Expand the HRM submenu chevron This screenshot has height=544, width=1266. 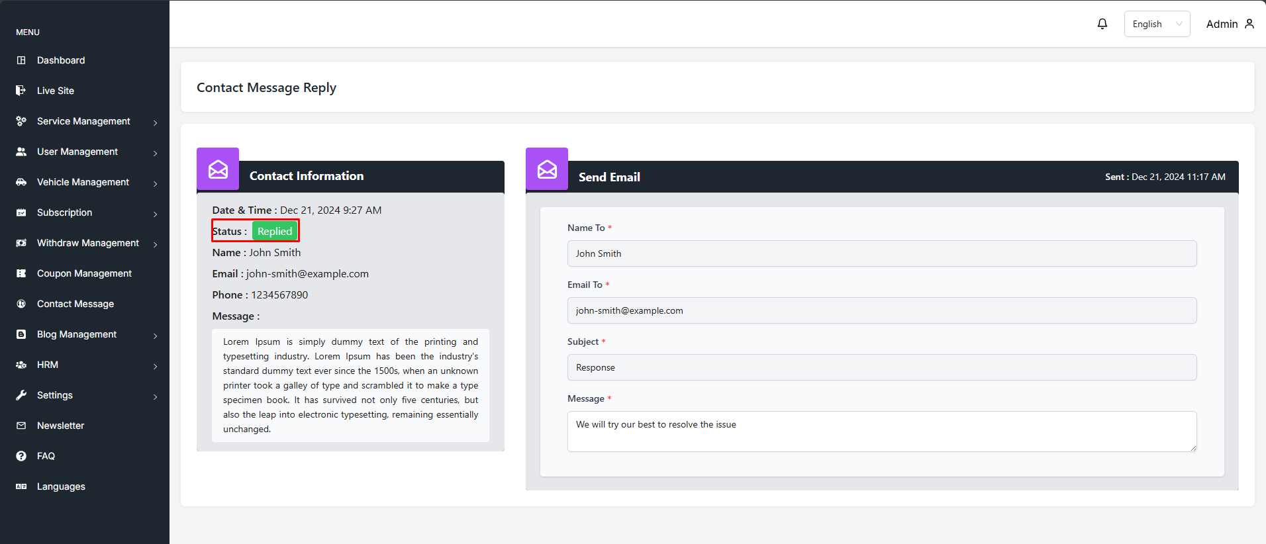coord(156,366)
